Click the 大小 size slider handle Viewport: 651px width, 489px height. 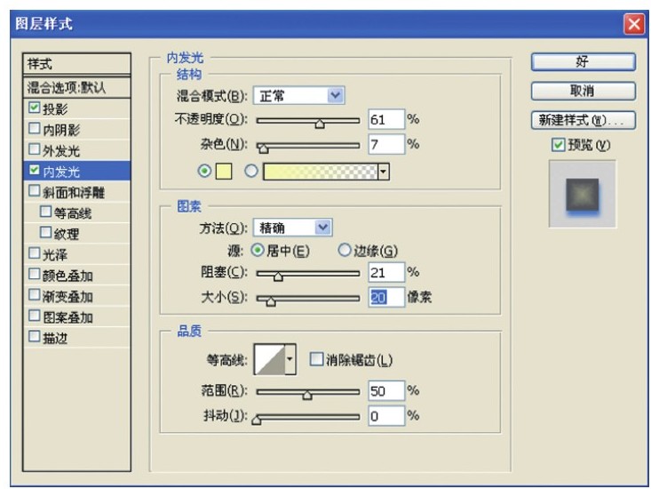coord(271,301)
